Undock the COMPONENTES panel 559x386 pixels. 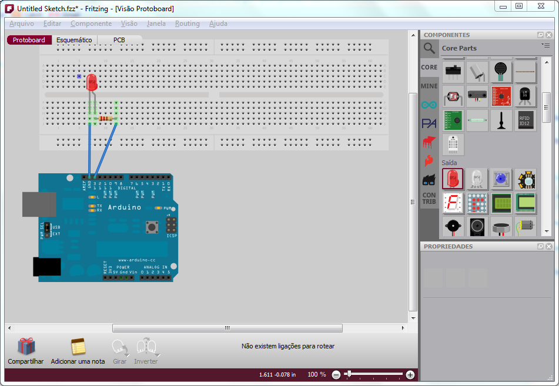point(540,35)
